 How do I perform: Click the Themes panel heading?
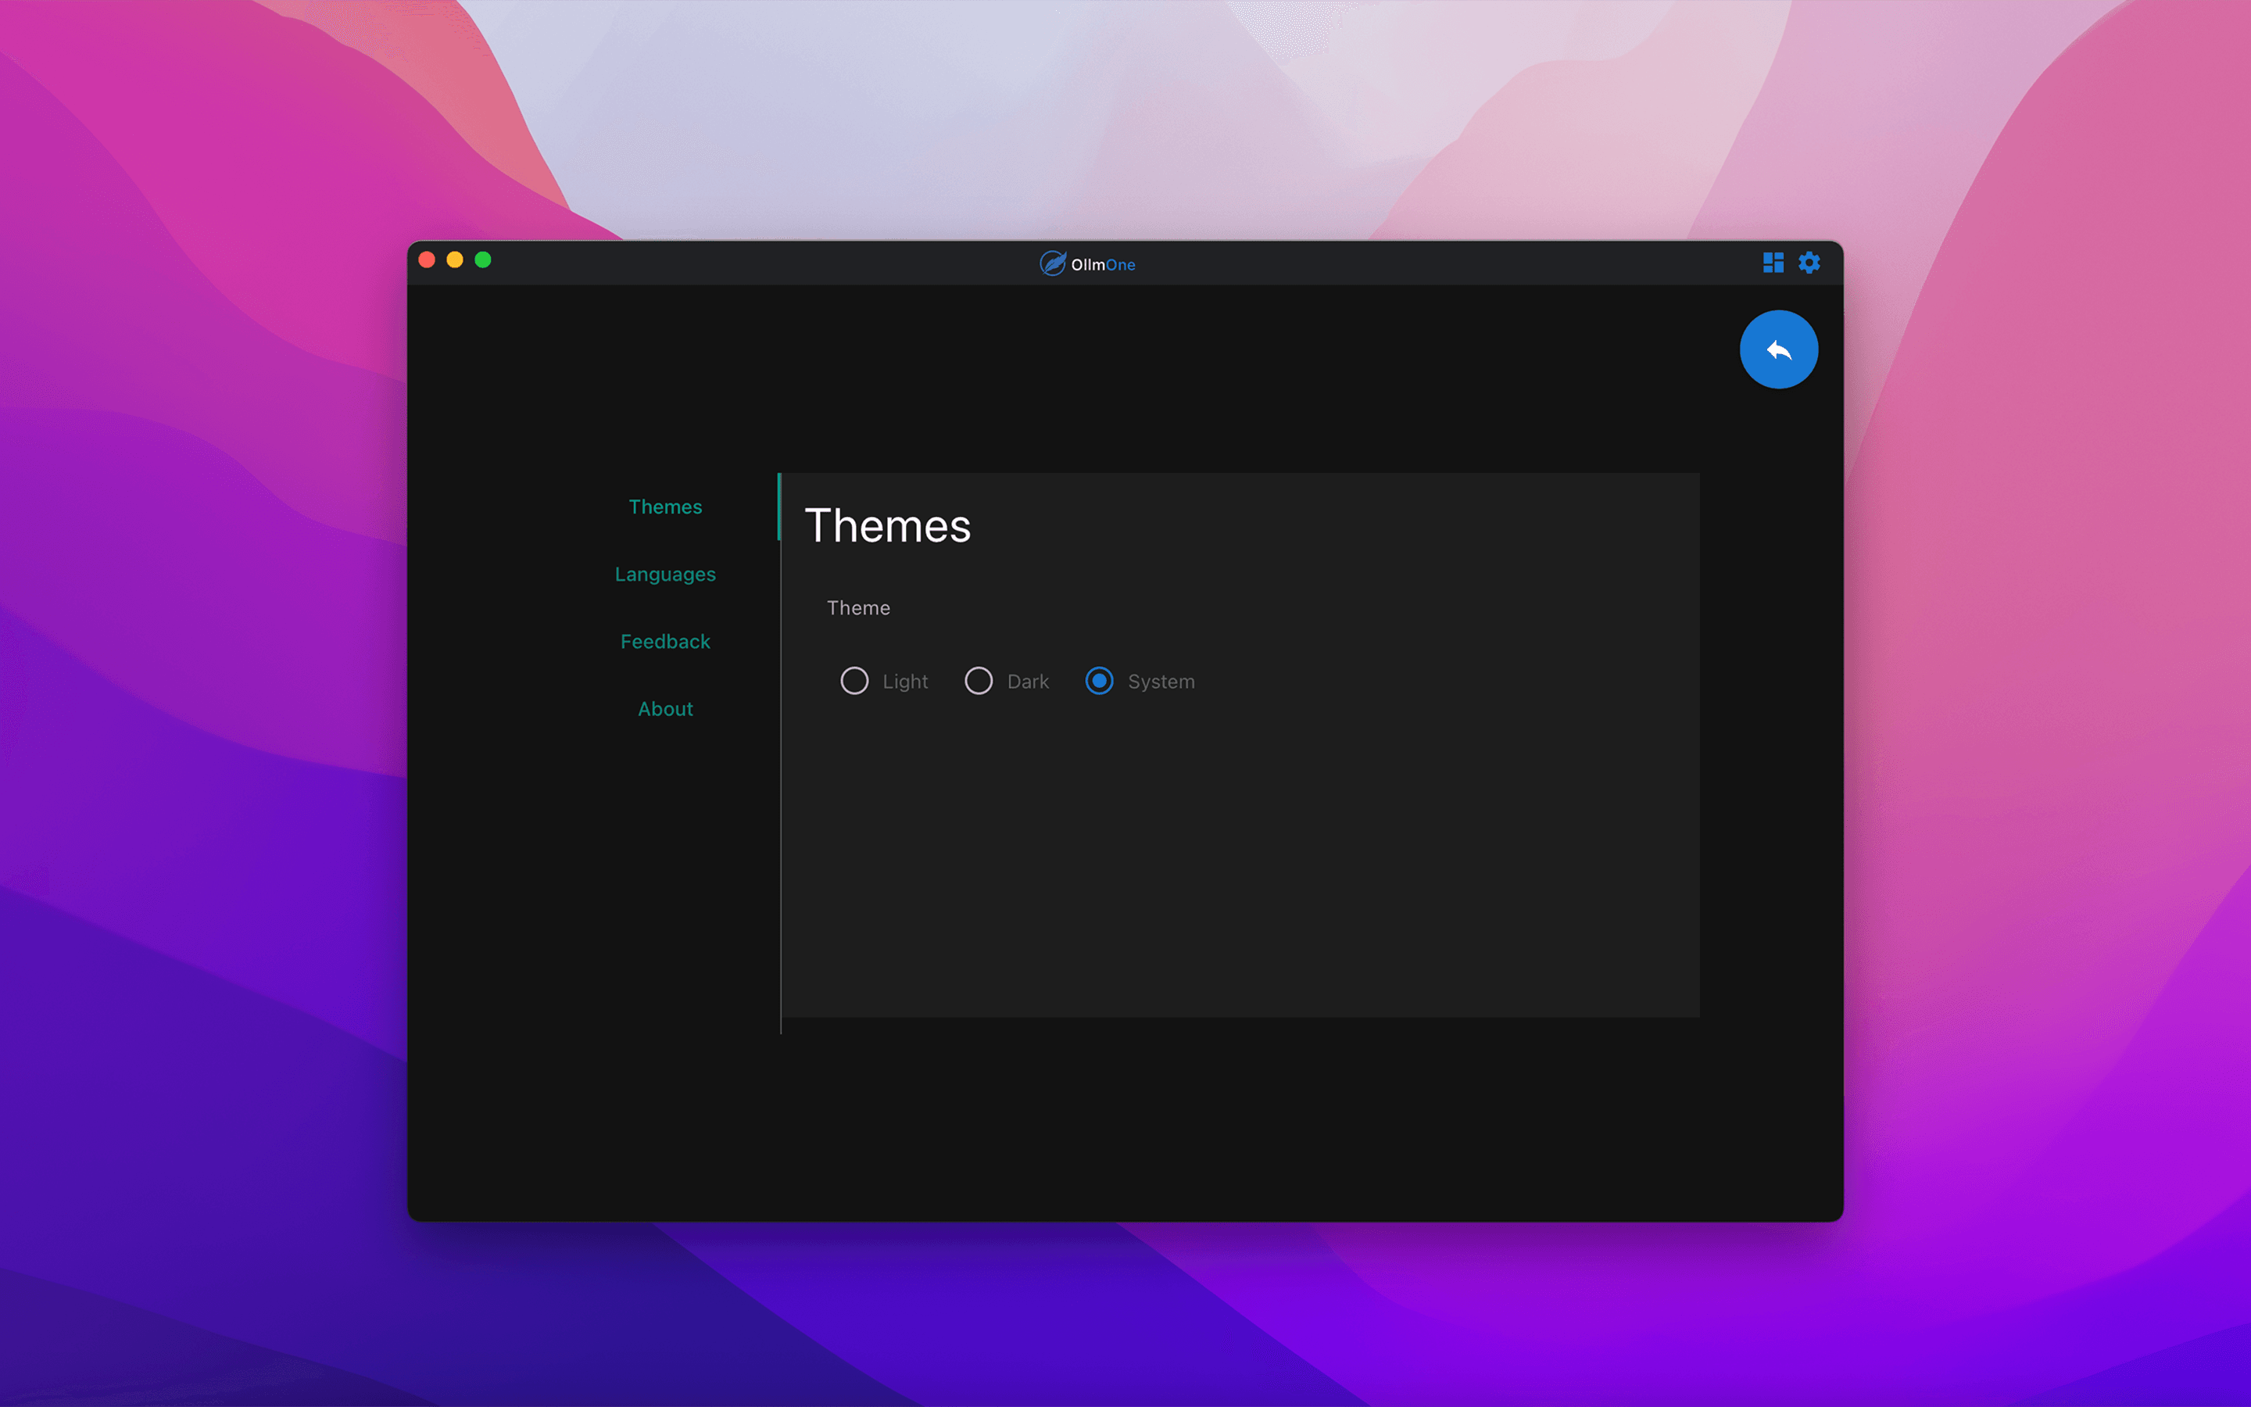(887, 526)
